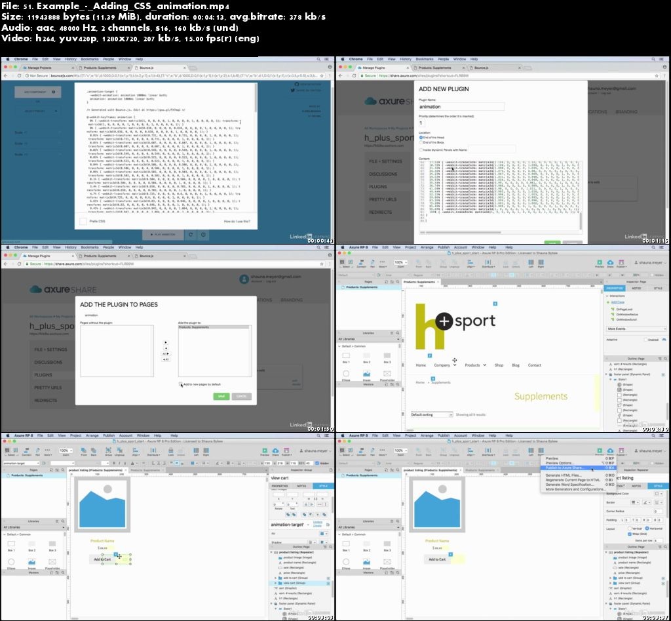The width and height of the screenshot is (671, 621).
Task: Toggle Wrap (Grid) checkbox in Publish menu frame
Action: [x=630, y=534]
